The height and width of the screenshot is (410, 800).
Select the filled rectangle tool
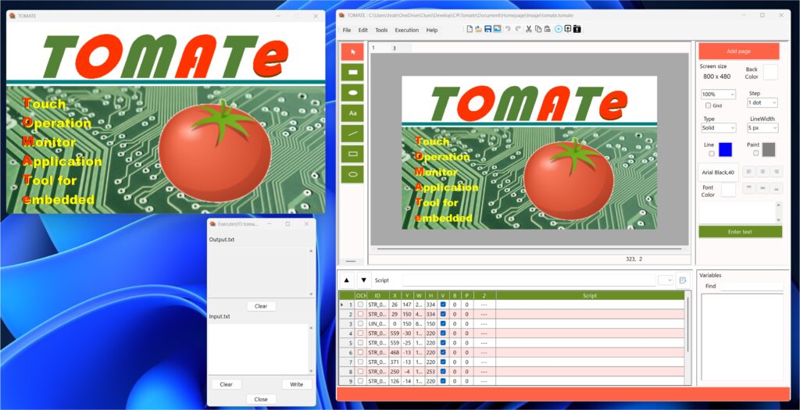(x=352, y=72)
